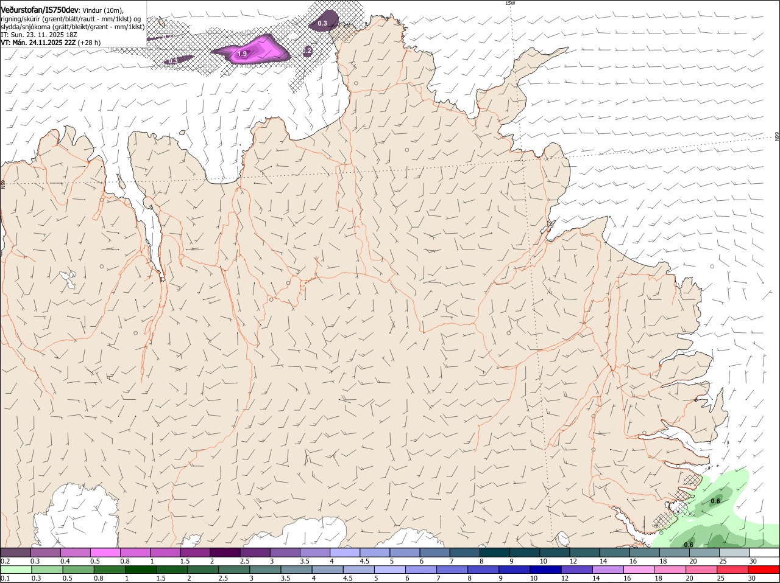Select the lower-scale swatch starting at 4

(x=327, y=570)
